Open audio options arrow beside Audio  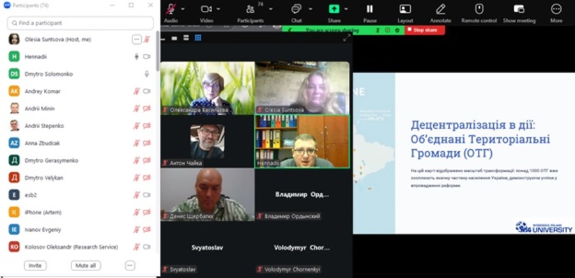[x=183, y=9]
